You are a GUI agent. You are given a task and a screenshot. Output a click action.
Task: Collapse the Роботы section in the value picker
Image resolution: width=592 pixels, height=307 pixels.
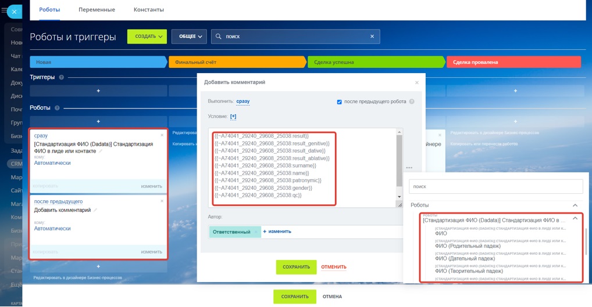(575, 205)
